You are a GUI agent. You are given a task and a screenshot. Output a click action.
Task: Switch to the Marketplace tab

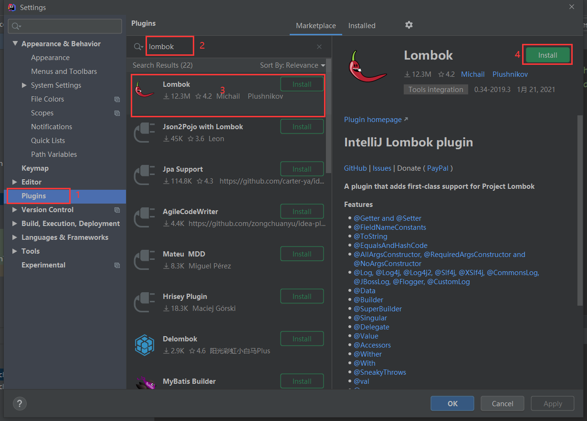[316, 26]
